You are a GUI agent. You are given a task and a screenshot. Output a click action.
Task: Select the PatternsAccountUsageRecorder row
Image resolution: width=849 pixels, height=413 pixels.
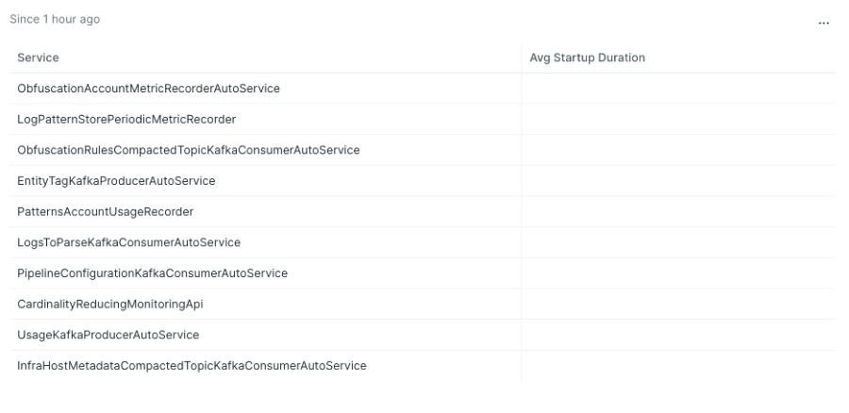click(423, 211)
